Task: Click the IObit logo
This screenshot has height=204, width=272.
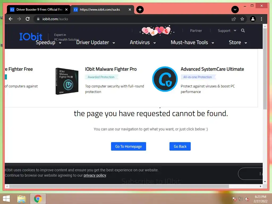Action: [31, 36]
